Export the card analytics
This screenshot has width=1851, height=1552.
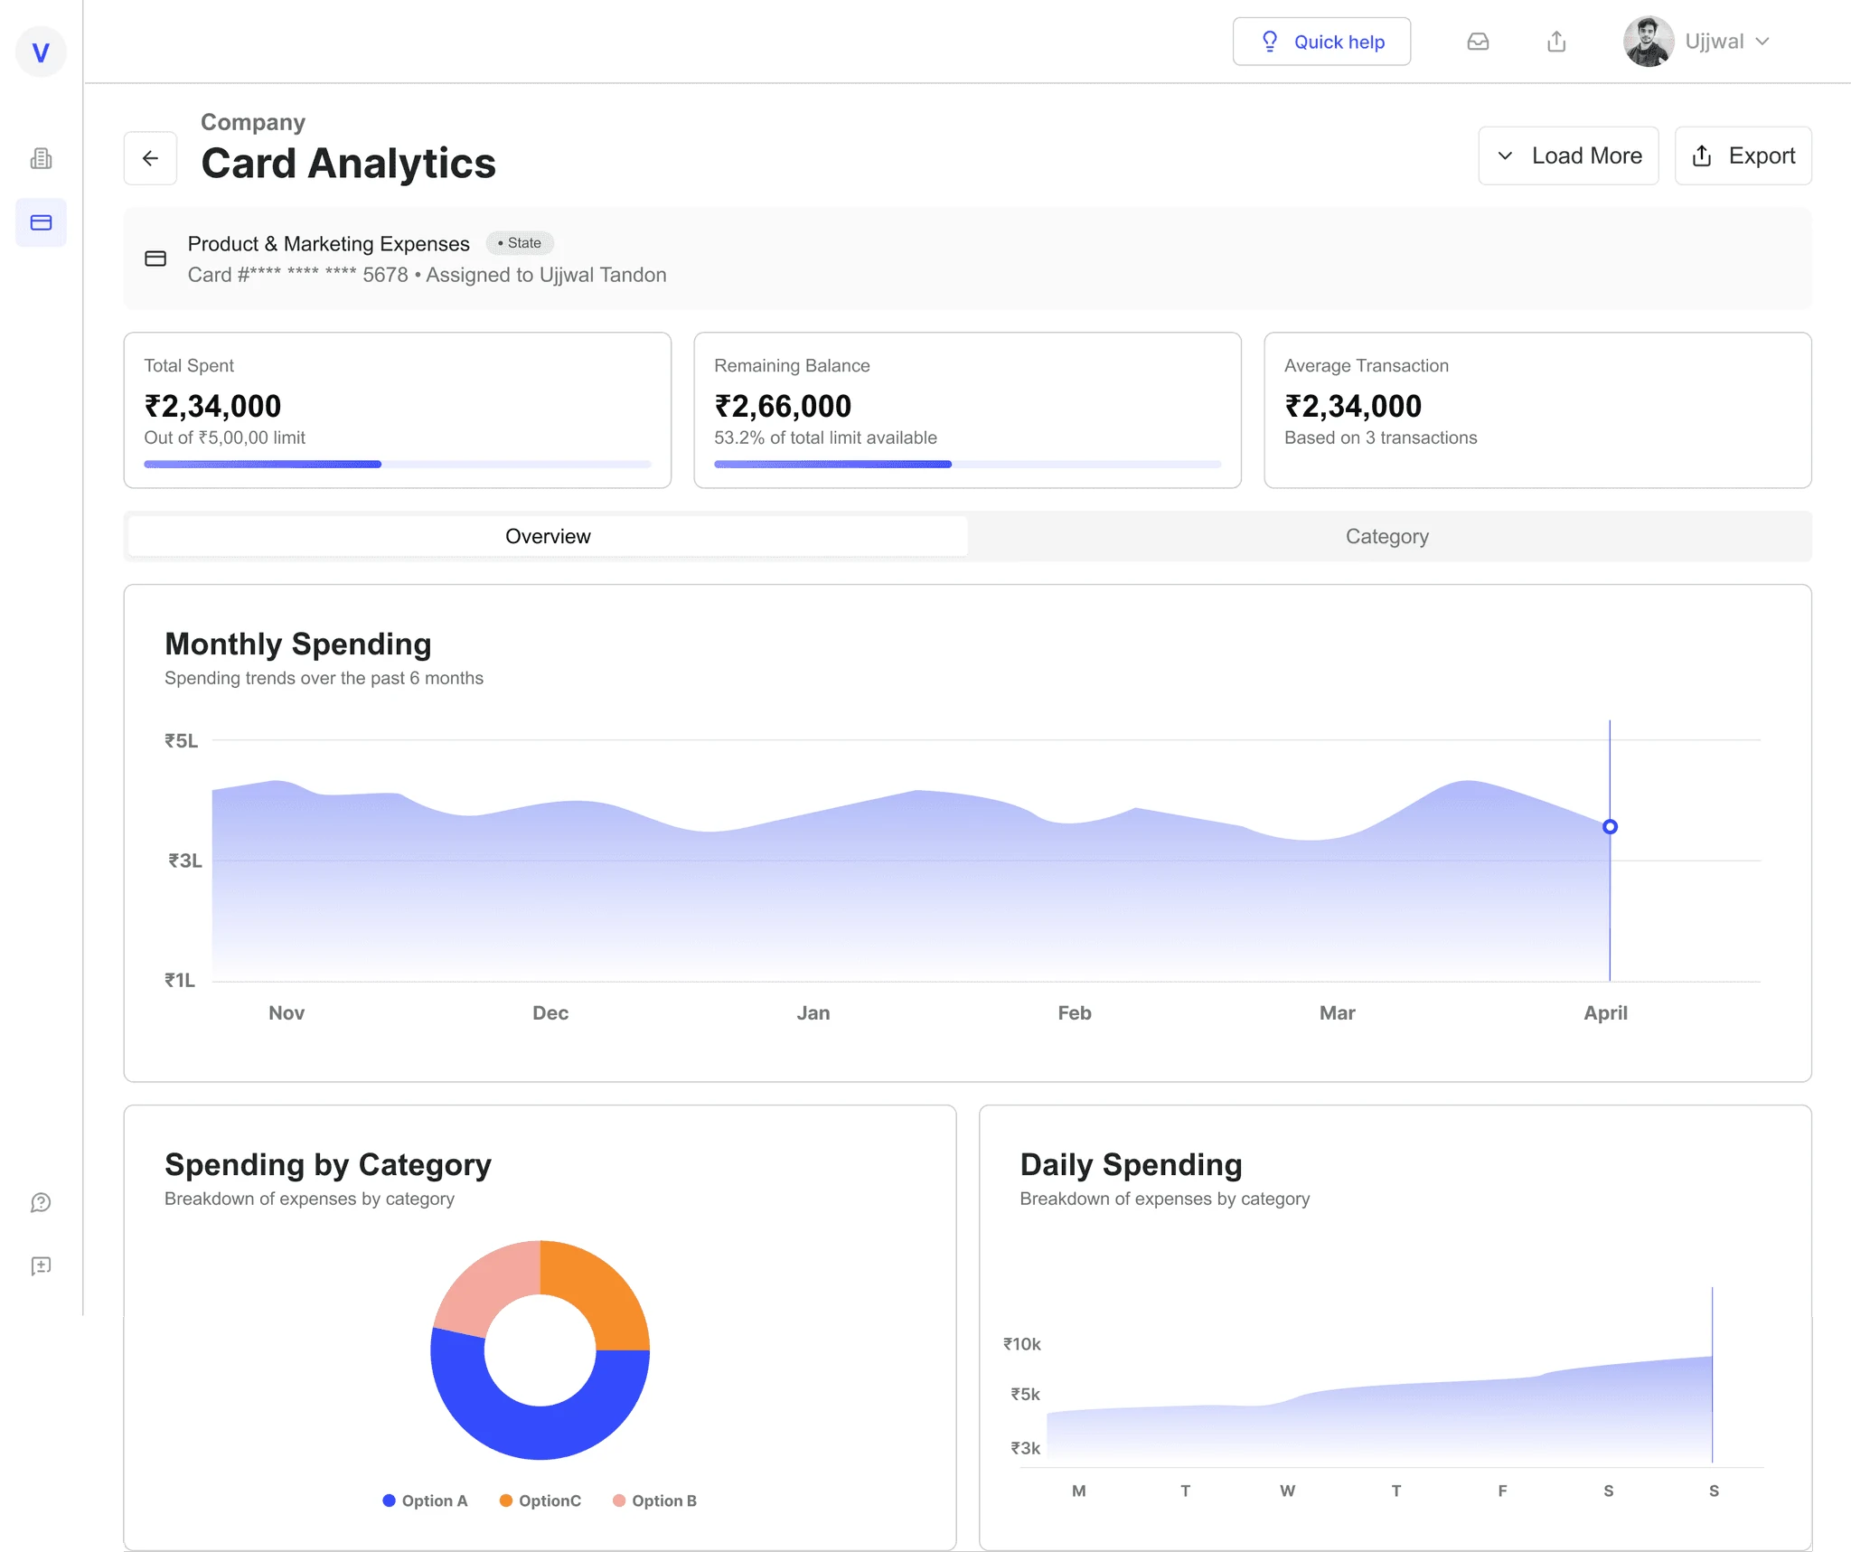[x=1743, y=155]
